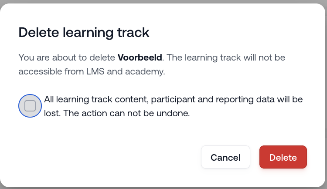Click the 'Delete learning track' heading
The image size is (327, 189).
[84, 32]
